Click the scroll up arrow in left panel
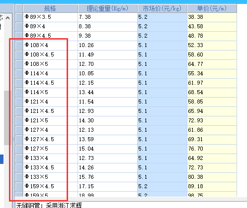The height and width of the screenshot is (208, 247). coord(7,18)
